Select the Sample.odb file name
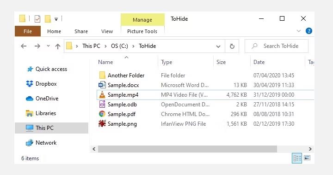Screen dimensions: 333x175 click(122, 105)
